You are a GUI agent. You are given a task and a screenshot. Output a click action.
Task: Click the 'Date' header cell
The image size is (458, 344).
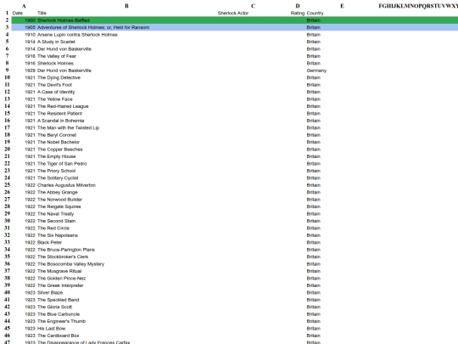[18, 13]
